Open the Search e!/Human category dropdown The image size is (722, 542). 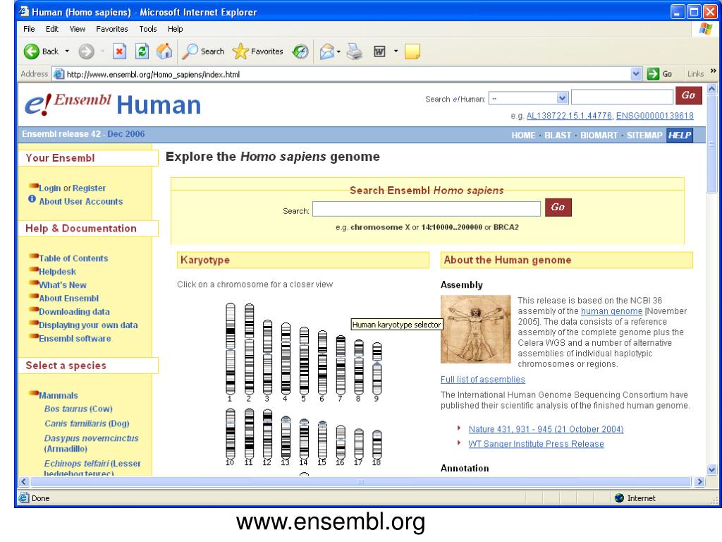562,98
